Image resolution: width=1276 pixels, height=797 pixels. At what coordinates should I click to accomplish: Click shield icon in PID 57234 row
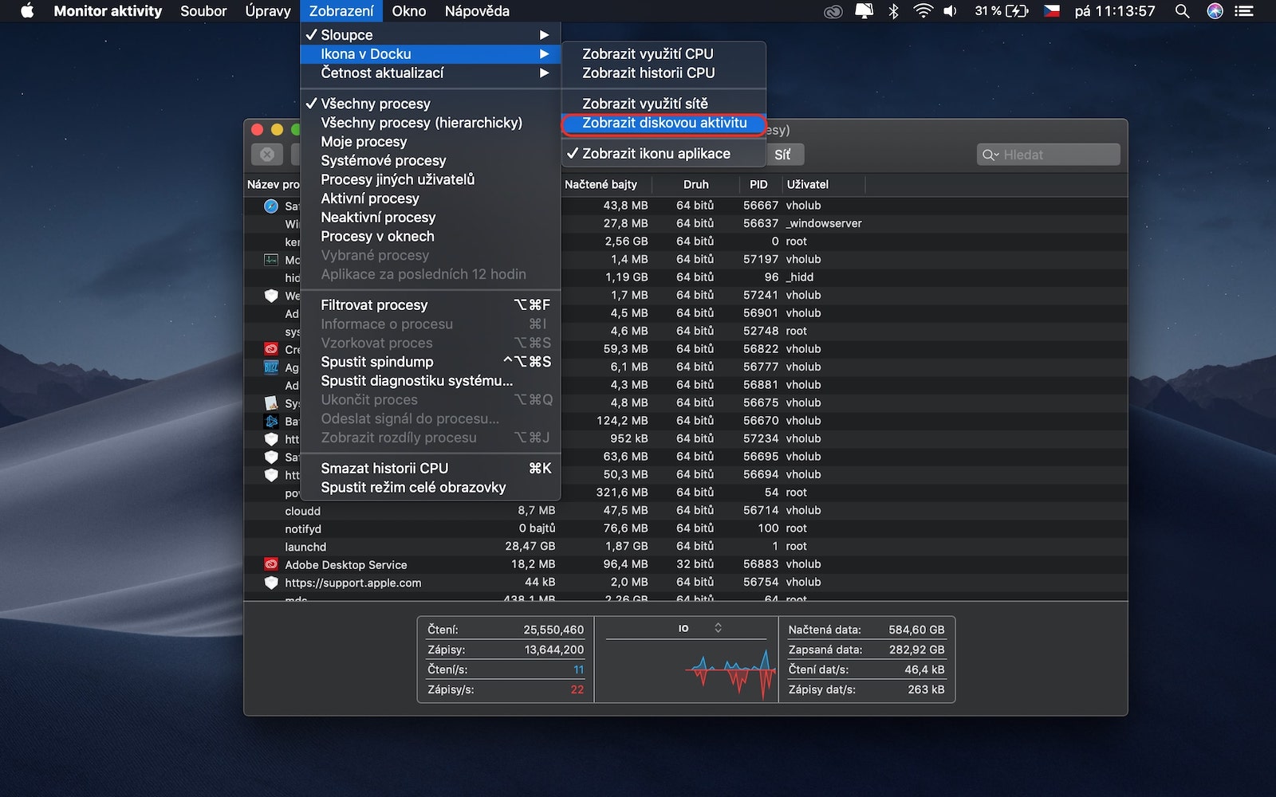271,439
